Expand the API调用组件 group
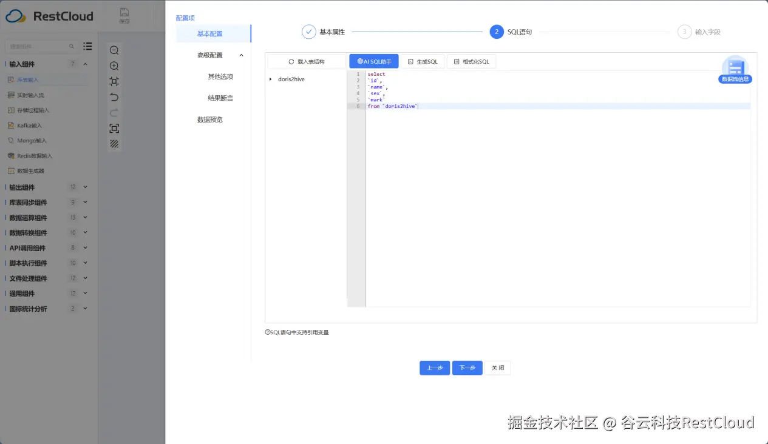 click(x=85, y=248)
